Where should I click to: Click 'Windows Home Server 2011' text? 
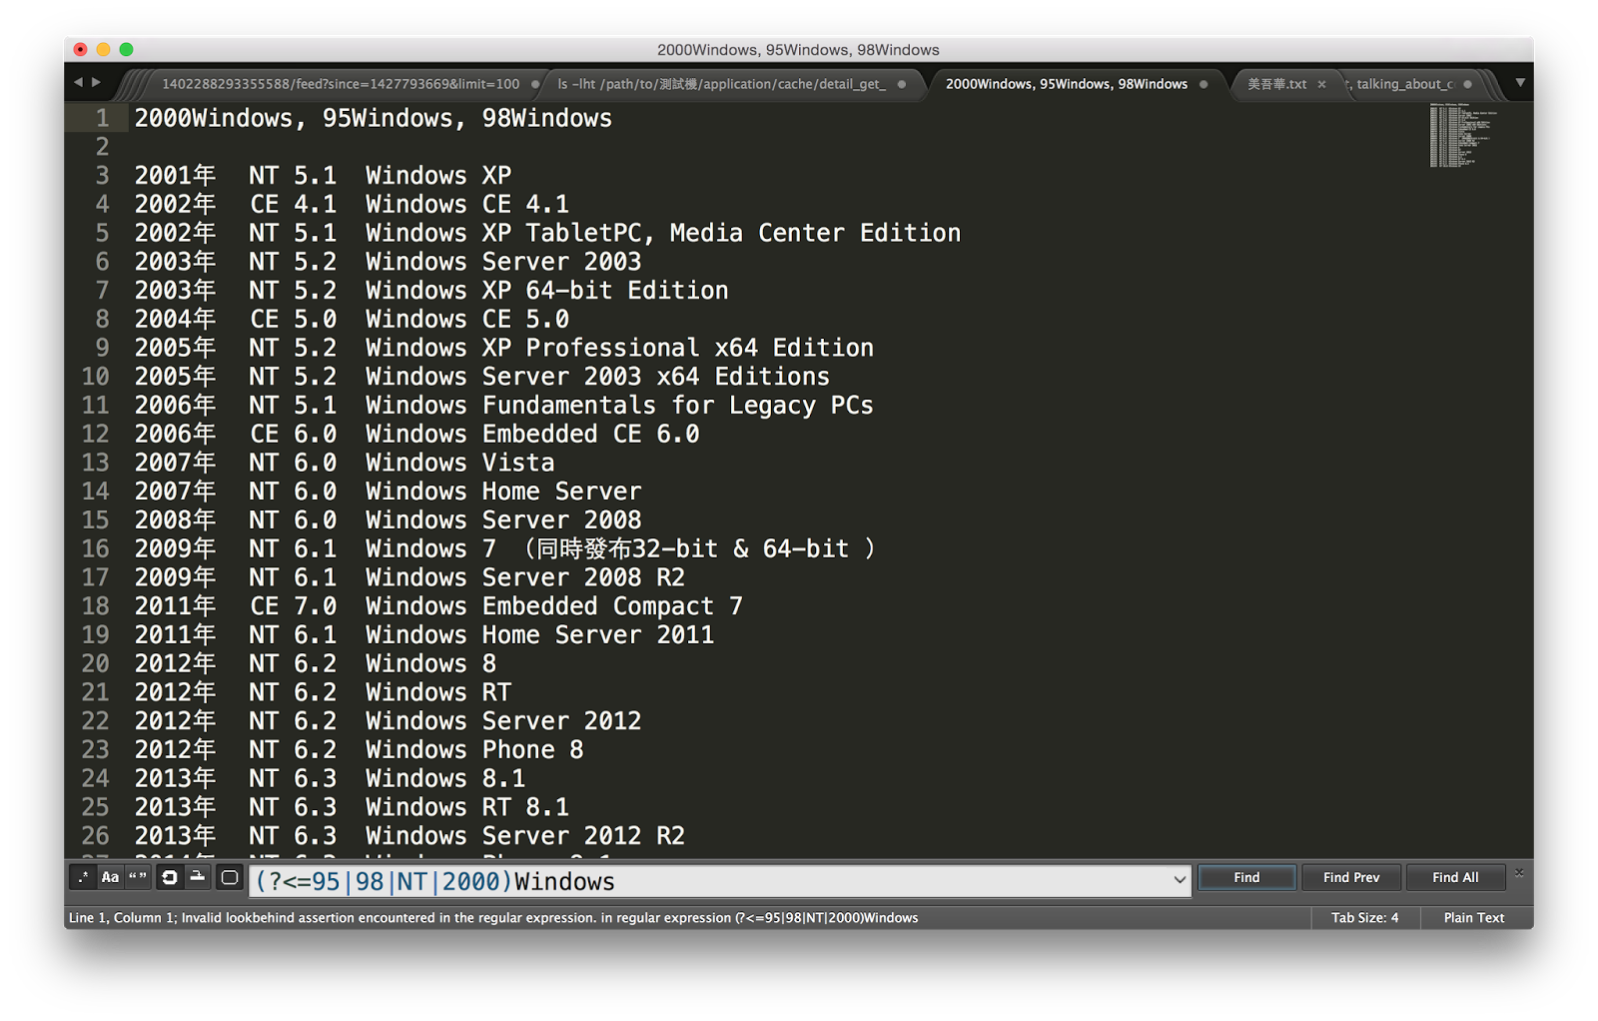tap(540, 634)
